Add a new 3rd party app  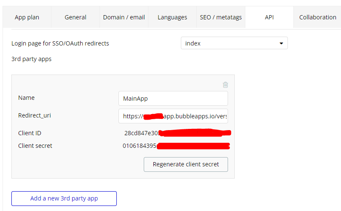[x=64, y=198]
